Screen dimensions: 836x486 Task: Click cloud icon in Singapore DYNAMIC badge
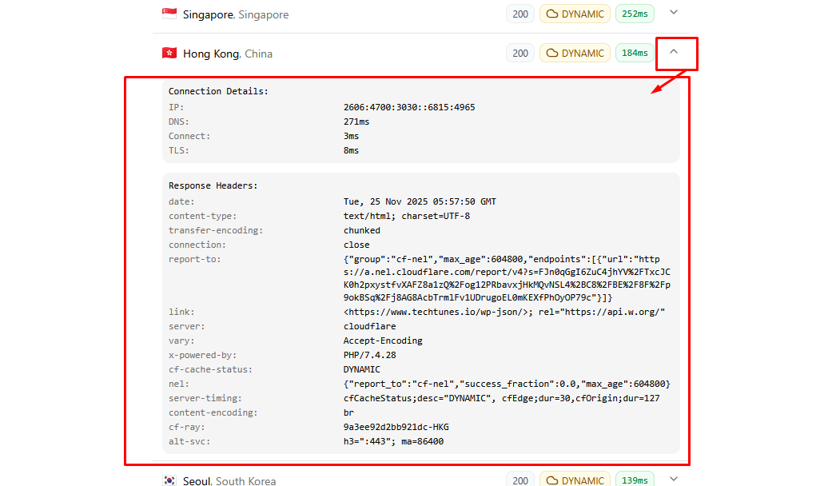tap(551, 14)
